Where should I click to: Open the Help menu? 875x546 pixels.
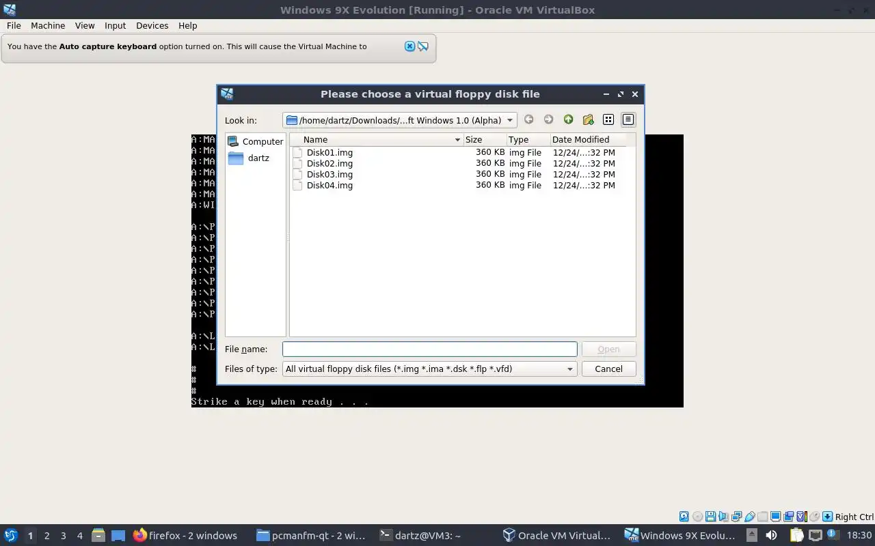click(187, 25)
